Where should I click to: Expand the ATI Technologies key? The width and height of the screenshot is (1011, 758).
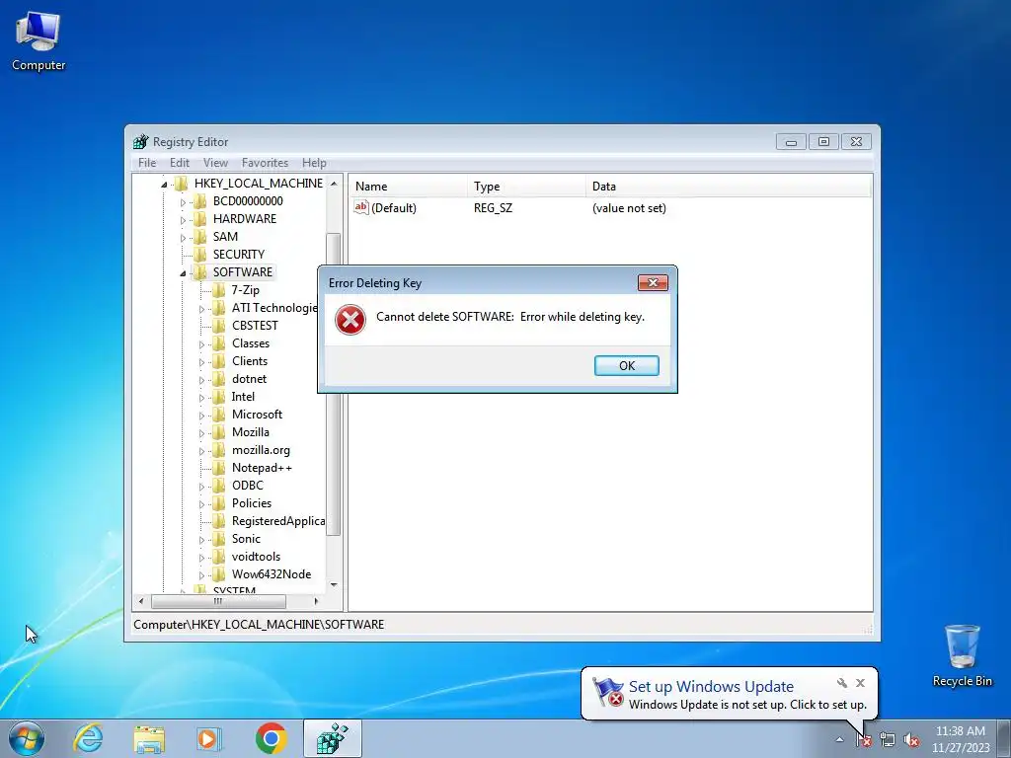point(201,309)
